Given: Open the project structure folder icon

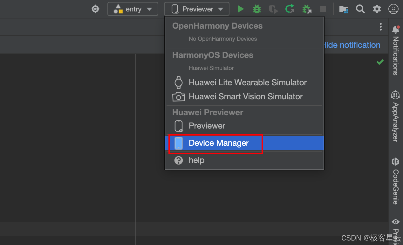Looking at the screenshot, I should tap(344, 9).
